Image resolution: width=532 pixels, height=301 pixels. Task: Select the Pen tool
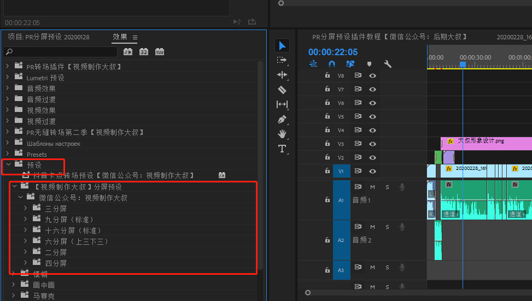click(282, 119)
